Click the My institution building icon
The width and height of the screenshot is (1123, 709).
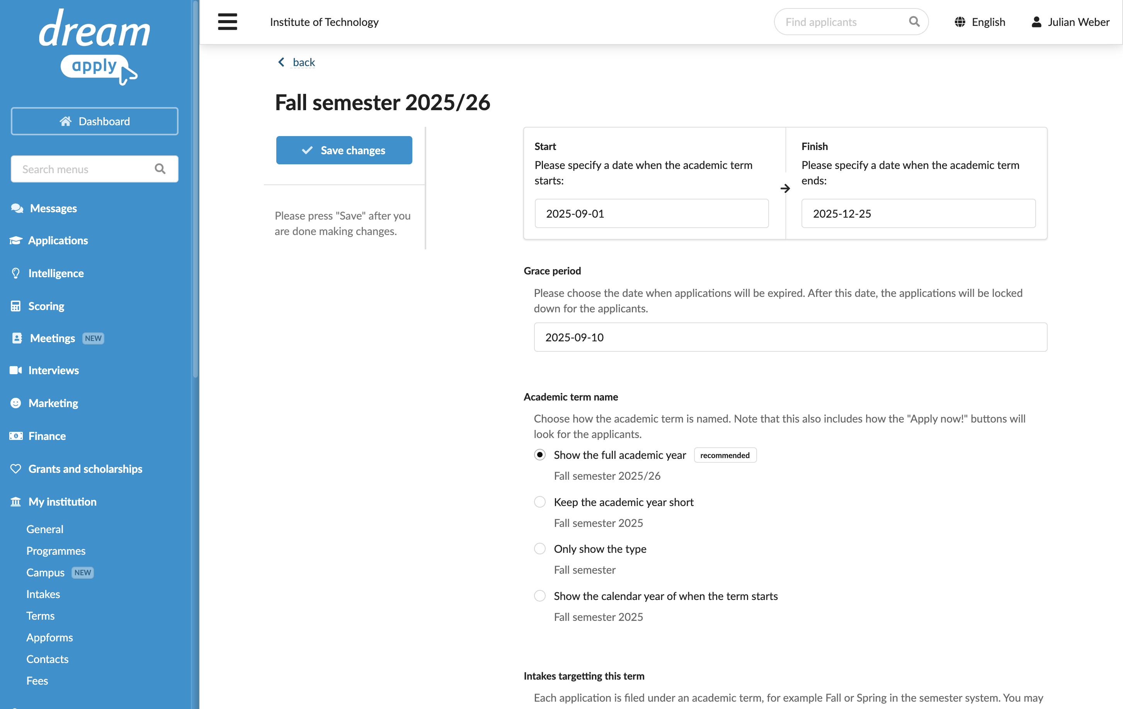pyautogui.click(x=16, y=501)
